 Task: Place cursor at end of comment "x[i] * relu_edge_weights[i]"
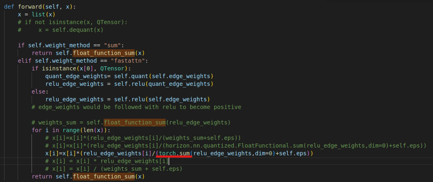coord(168,161)
